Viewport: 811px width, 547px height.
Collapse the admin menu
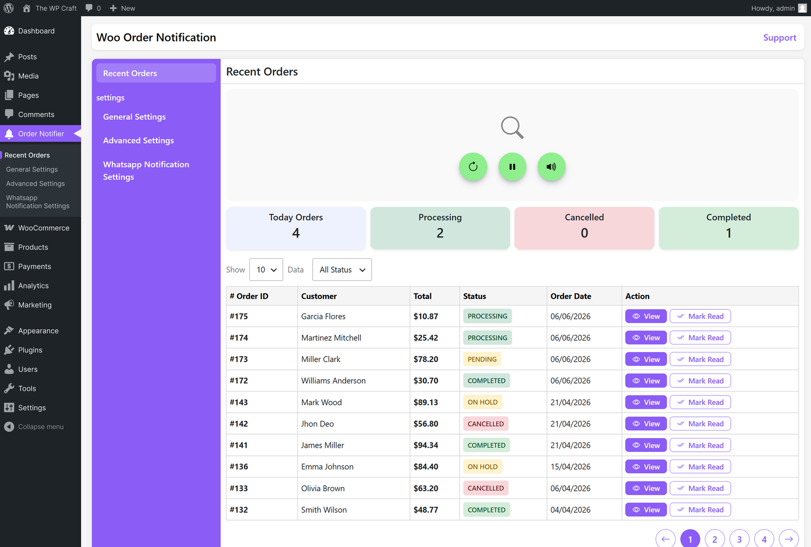pos(34,427)
